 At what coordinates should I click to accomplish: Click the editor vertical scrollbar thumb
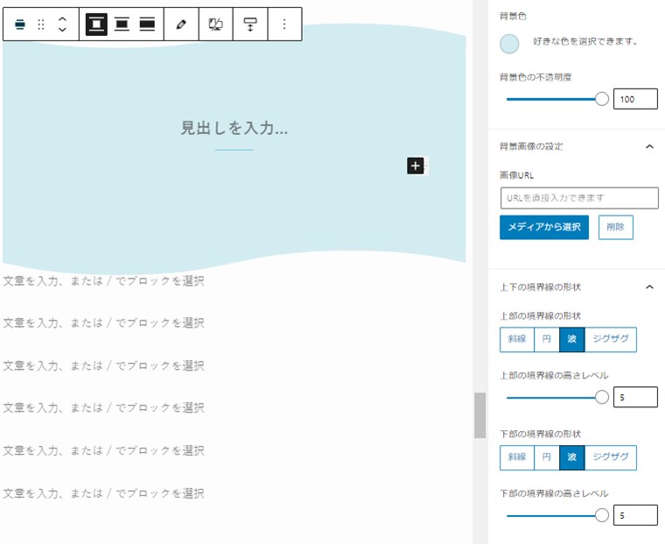tap(479, 415)
